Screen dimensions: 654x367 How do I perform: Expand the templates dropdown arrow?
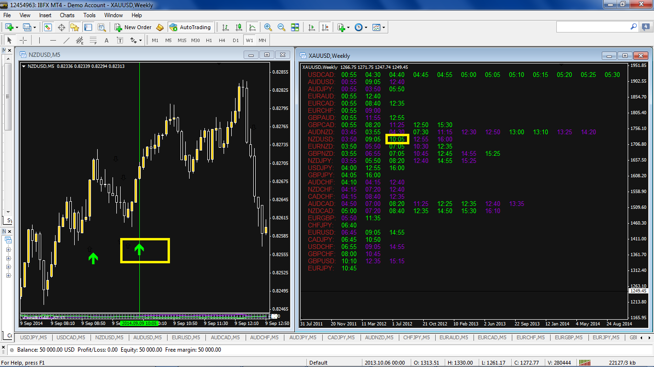pos(384,28)
